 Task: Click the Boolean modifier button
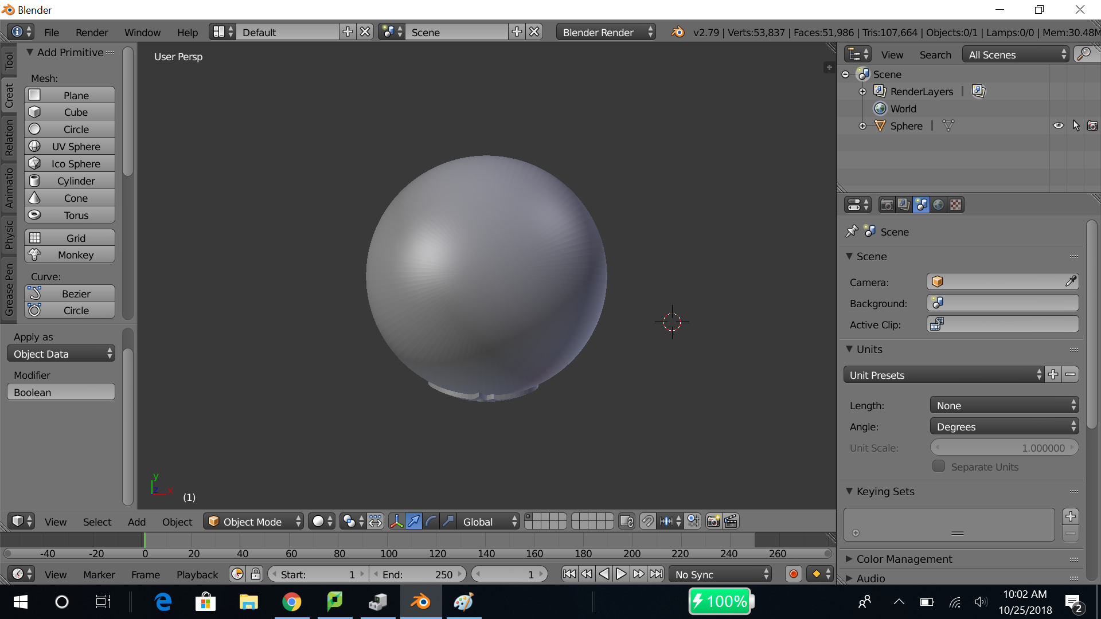(61, 392)
